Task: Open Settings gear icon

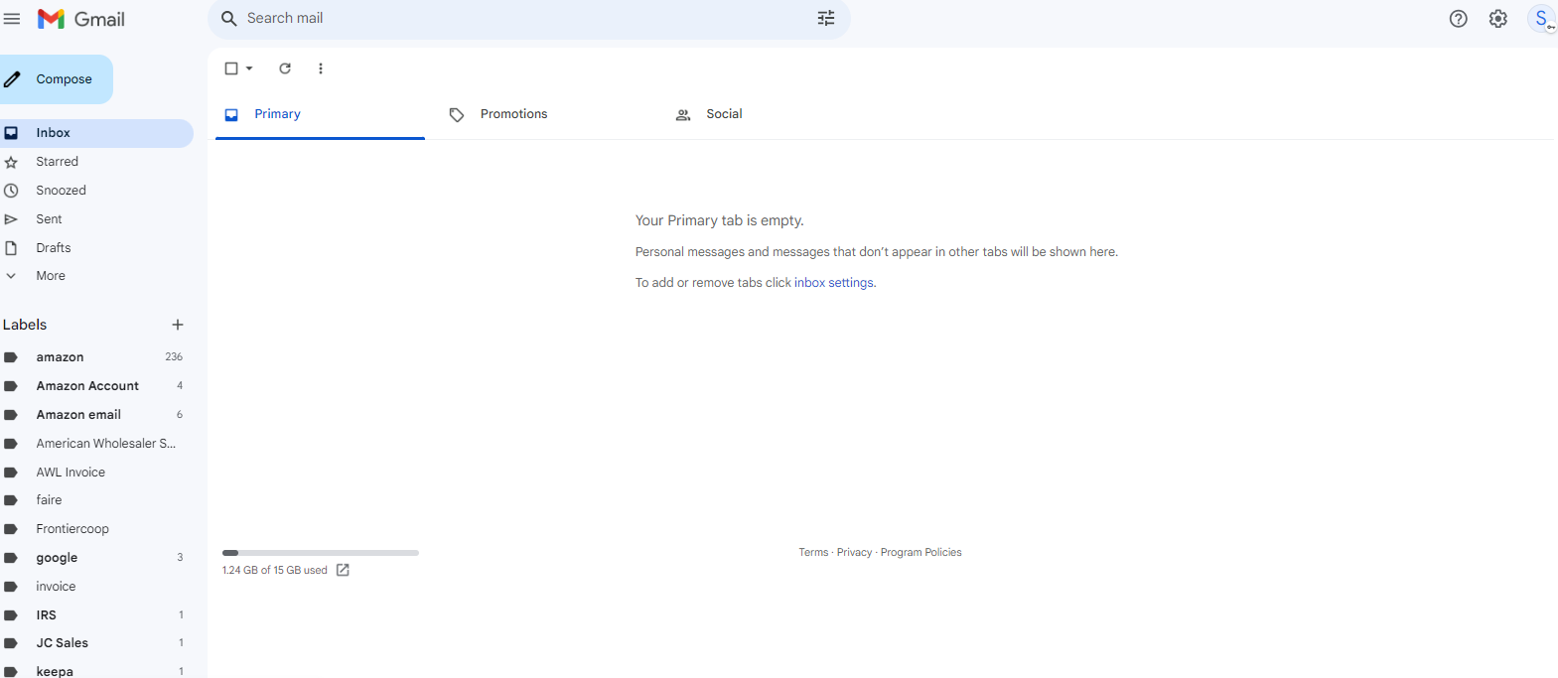Action: point(1498,19)
